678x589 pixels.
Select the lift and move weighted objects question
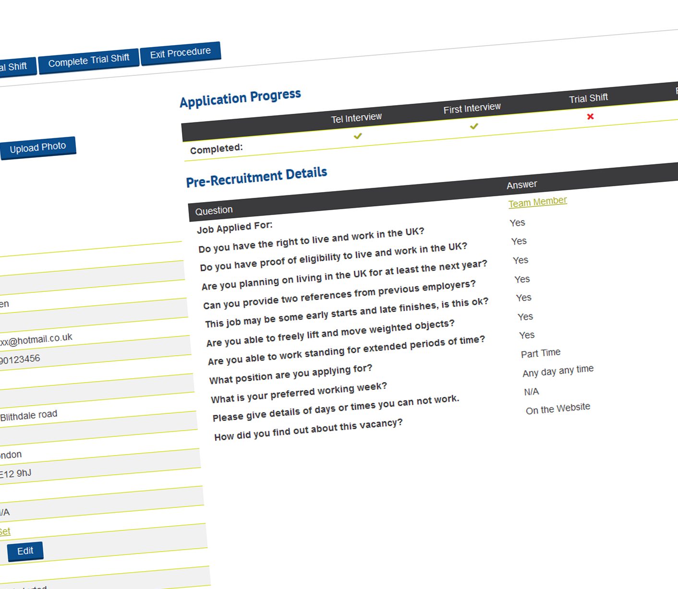click(x=330, y=333)
